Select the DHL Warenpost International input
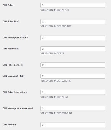 click(x=73, y=108)
